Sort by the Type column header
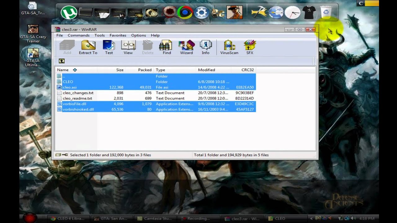This screenshot has width=397, height=223. 175,70
